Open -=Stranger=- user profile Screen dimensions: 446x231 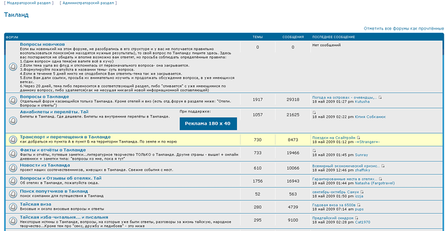click(x=367, y=142)
